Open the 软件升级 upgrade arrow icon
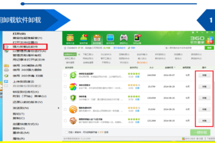215x143 pixels. (x=84, y=38)
